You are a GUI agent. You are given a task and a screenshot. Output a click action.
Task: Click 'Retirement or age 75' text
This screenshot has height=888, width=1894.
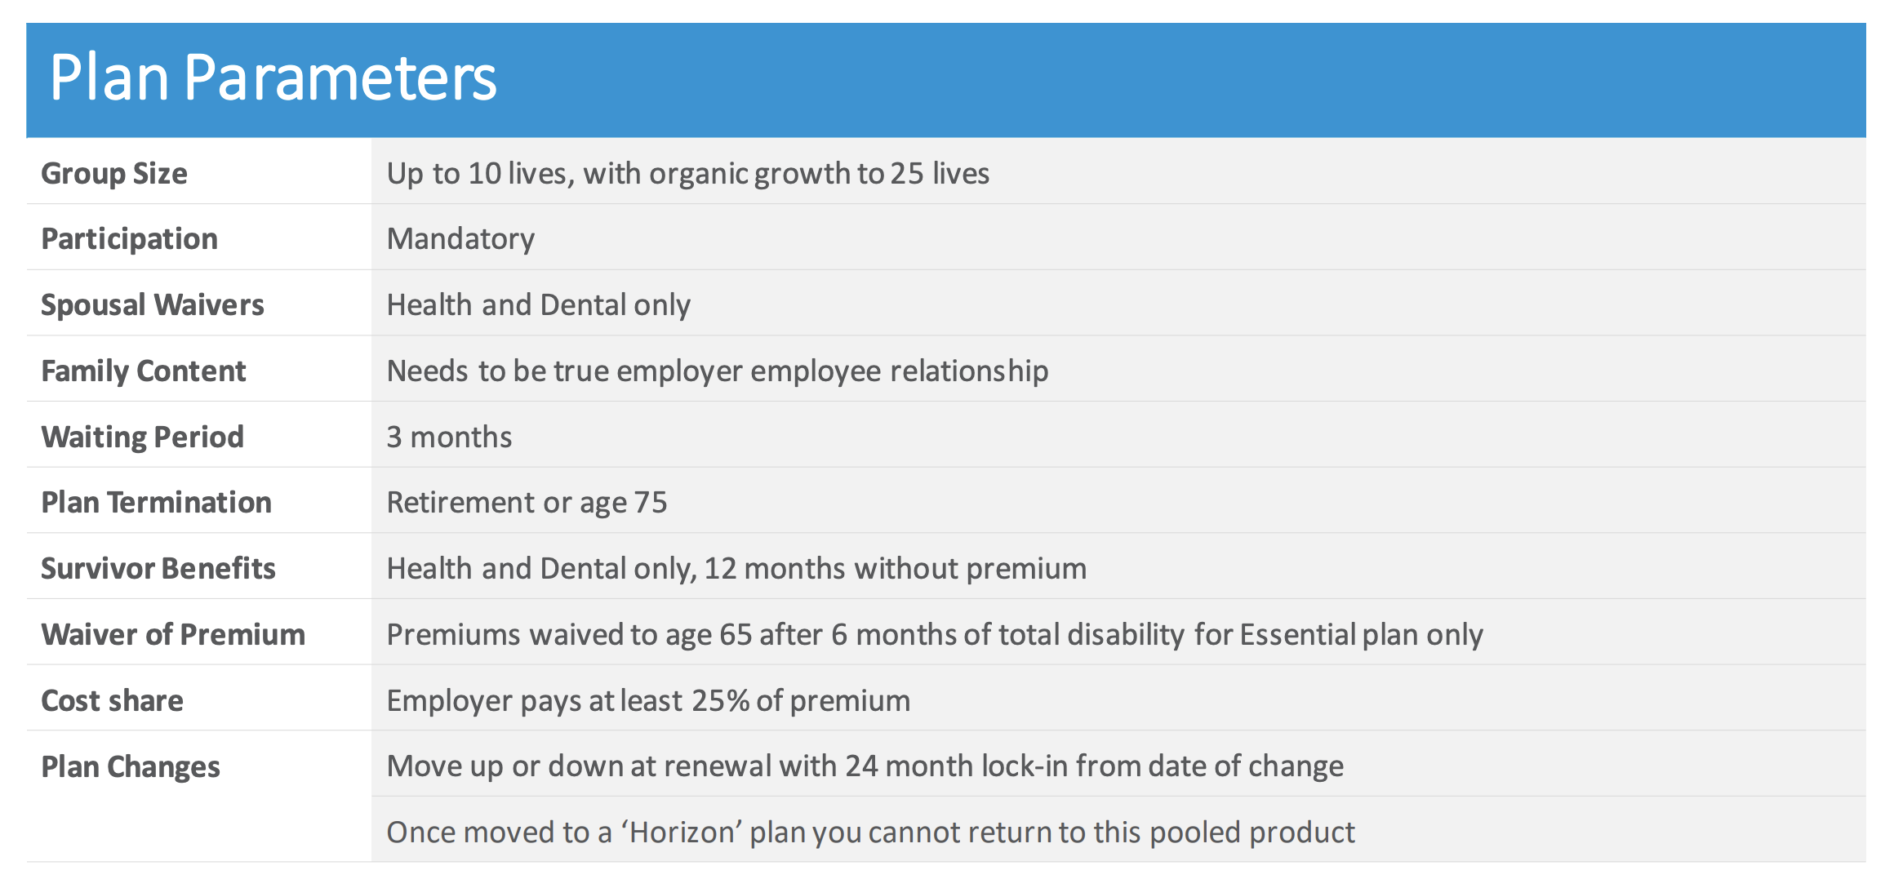click(x=527, y=502)
